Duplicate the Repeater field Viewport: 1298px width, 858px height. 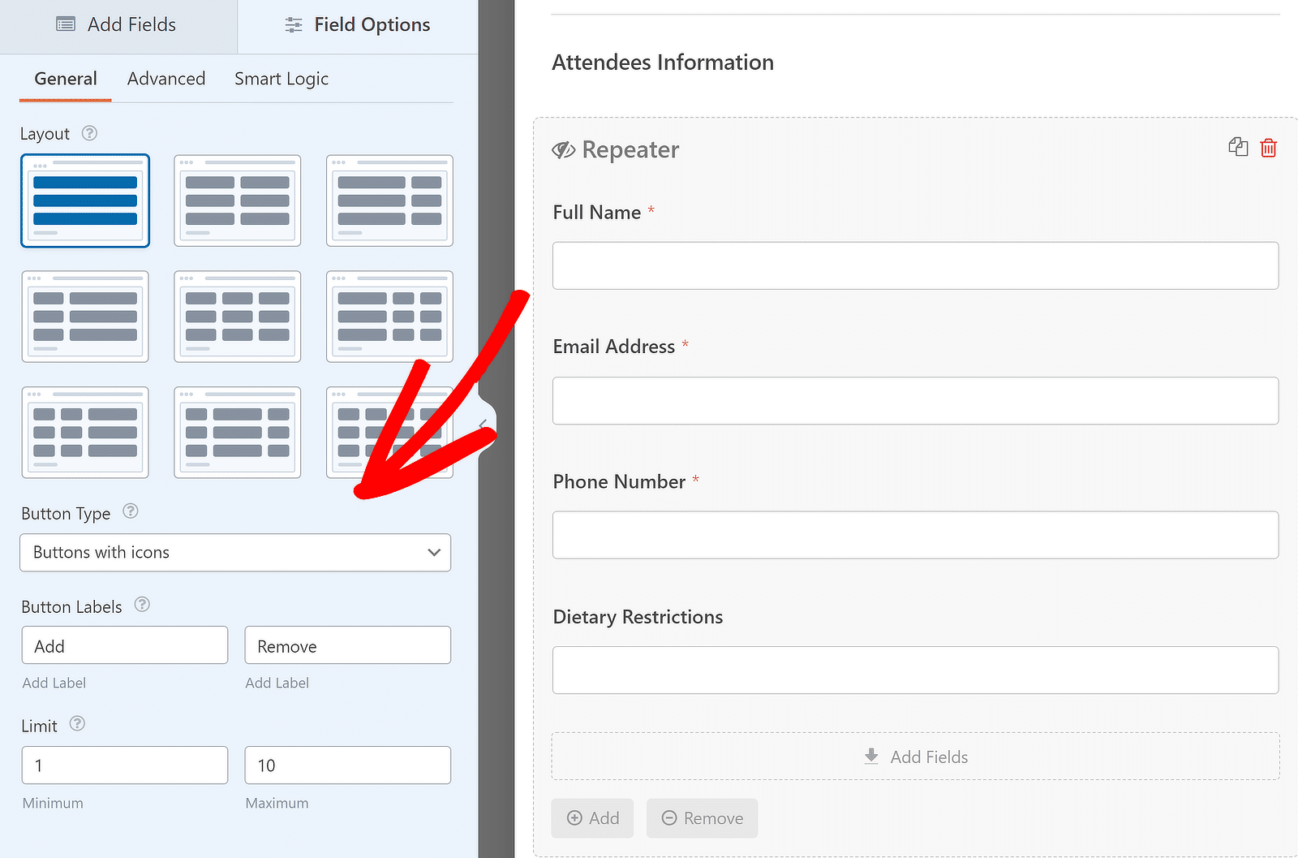[x=1238, y=147]
